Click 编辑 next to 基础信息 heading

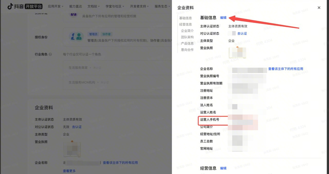[x=223, y=18]
